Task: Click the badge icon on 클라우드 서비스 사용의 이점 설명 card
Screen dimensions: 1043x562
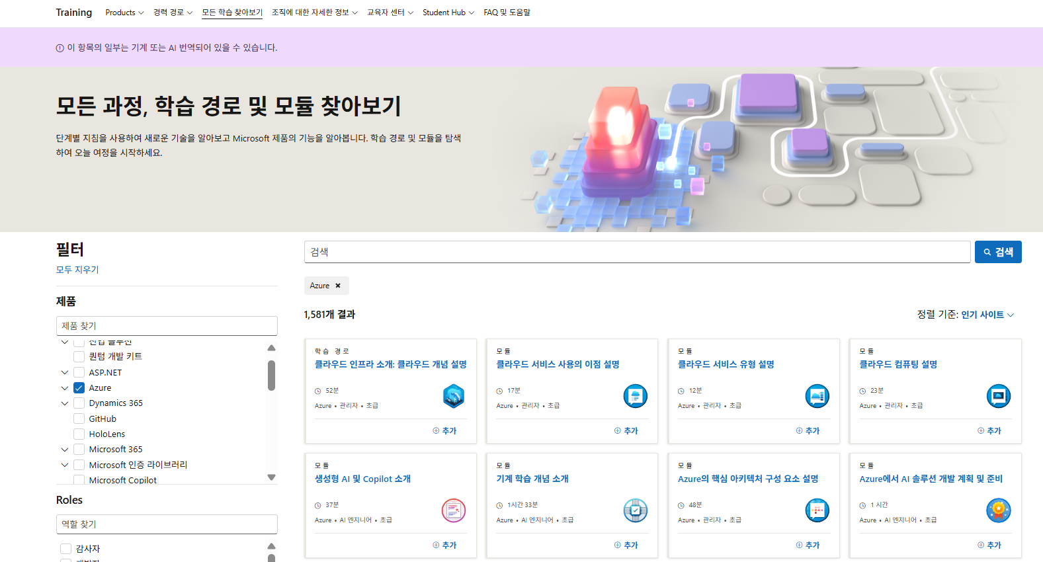Action: click(x=636, y=396)
